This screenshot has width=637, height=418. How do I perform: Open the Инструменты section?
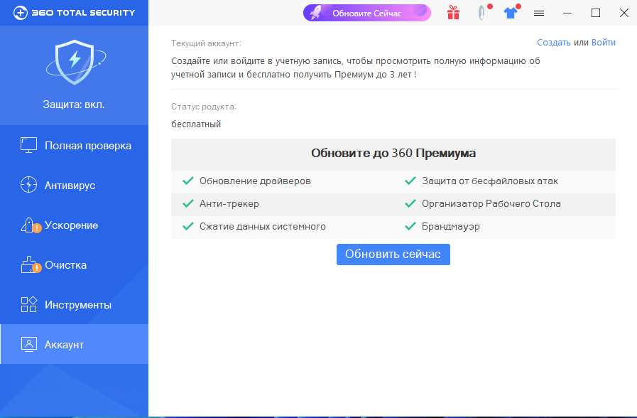[75, 304]
